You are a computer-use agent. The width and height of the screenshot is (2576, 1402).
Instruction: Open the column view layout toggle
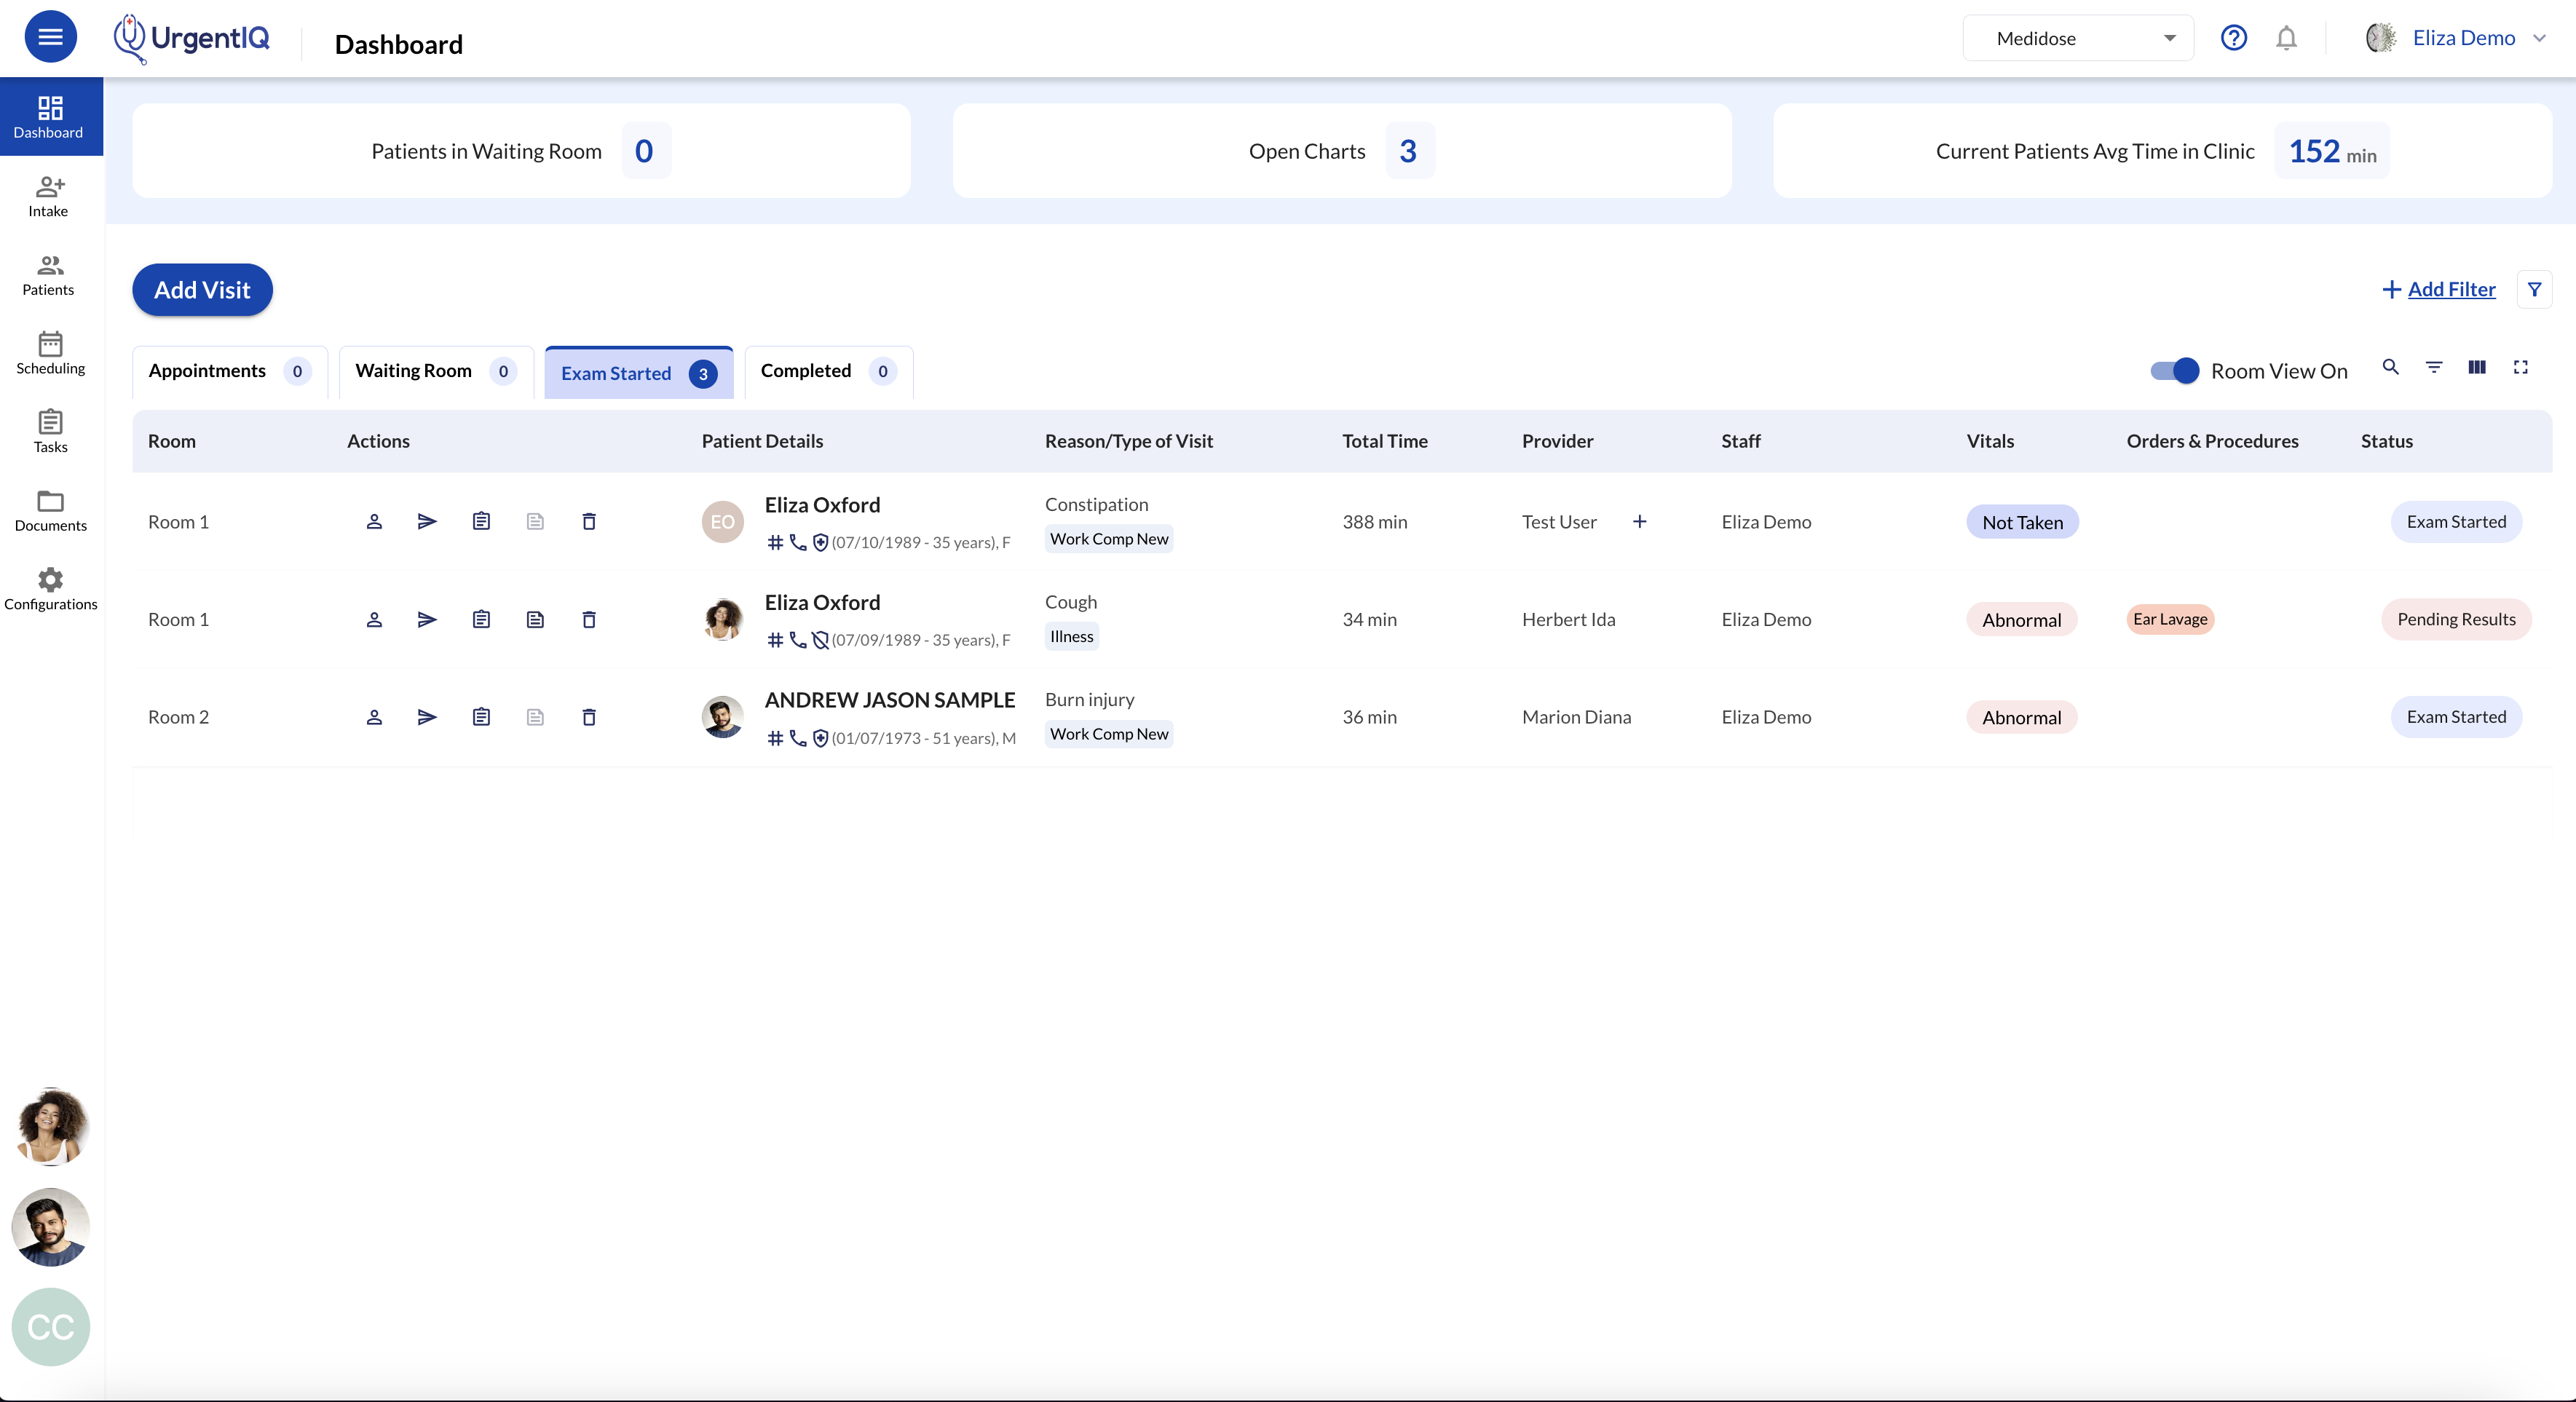click(x=2477, y=368)
